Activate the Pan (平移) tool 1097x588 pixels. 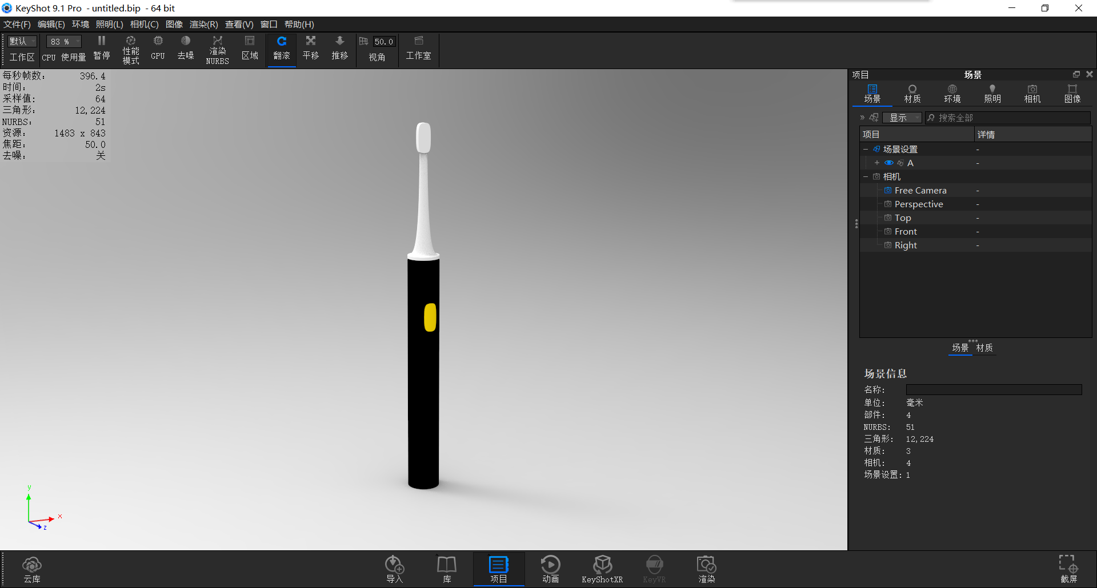[x=310, y=49]
